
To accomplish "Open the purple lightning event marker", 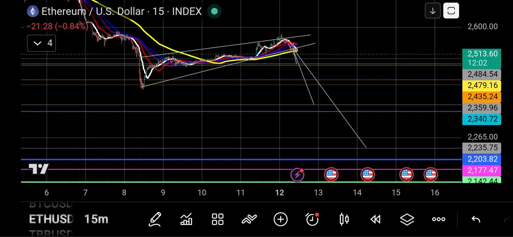I will [297, 174].
